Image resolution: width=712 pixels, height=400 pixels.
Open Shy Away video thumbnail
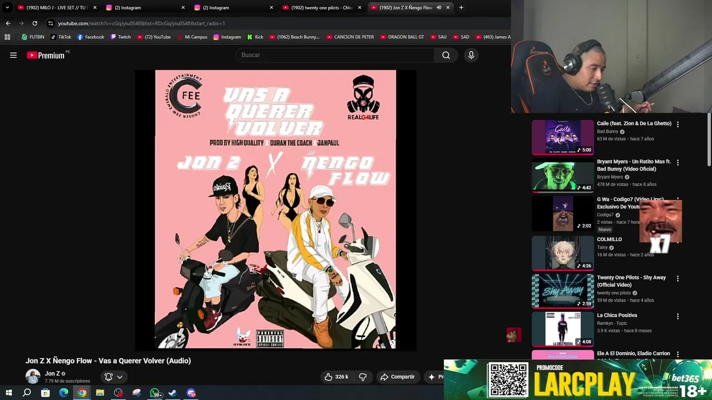coord(563,291)
